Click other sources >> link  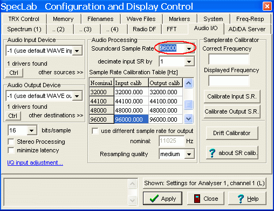click(x=61, y=72)
